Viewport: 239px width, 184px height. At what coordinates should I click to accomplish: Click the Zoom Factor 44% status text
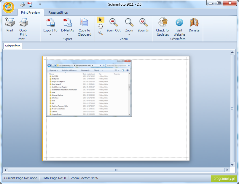coord(84,178)
